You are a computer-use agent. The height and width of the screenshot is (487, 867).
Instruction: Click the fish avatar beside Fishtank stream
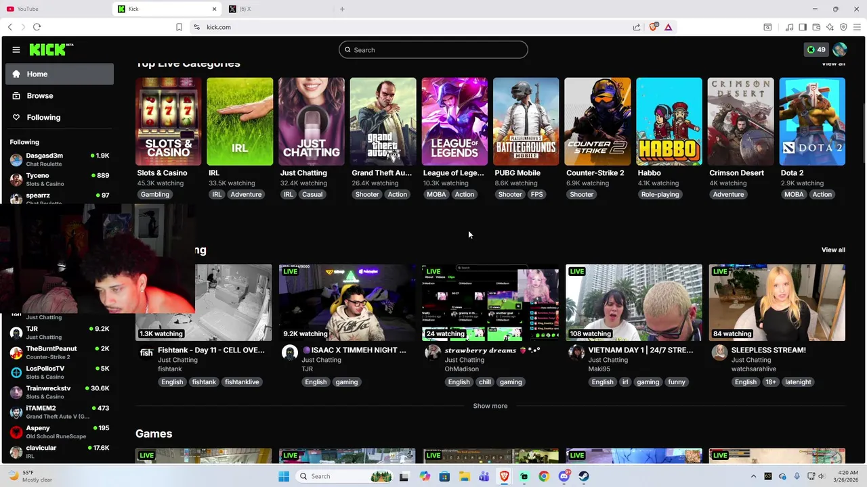(x=146, y=352)
